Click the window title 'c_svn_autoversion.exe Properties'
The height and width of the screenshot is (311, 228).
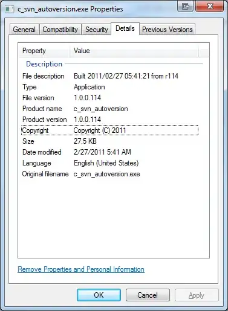70,9
